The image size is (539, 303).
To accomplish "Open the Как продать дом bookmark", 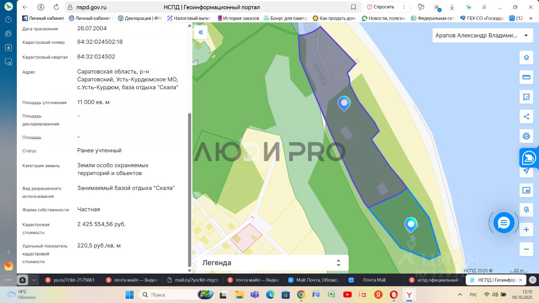I will click(334, 18).
